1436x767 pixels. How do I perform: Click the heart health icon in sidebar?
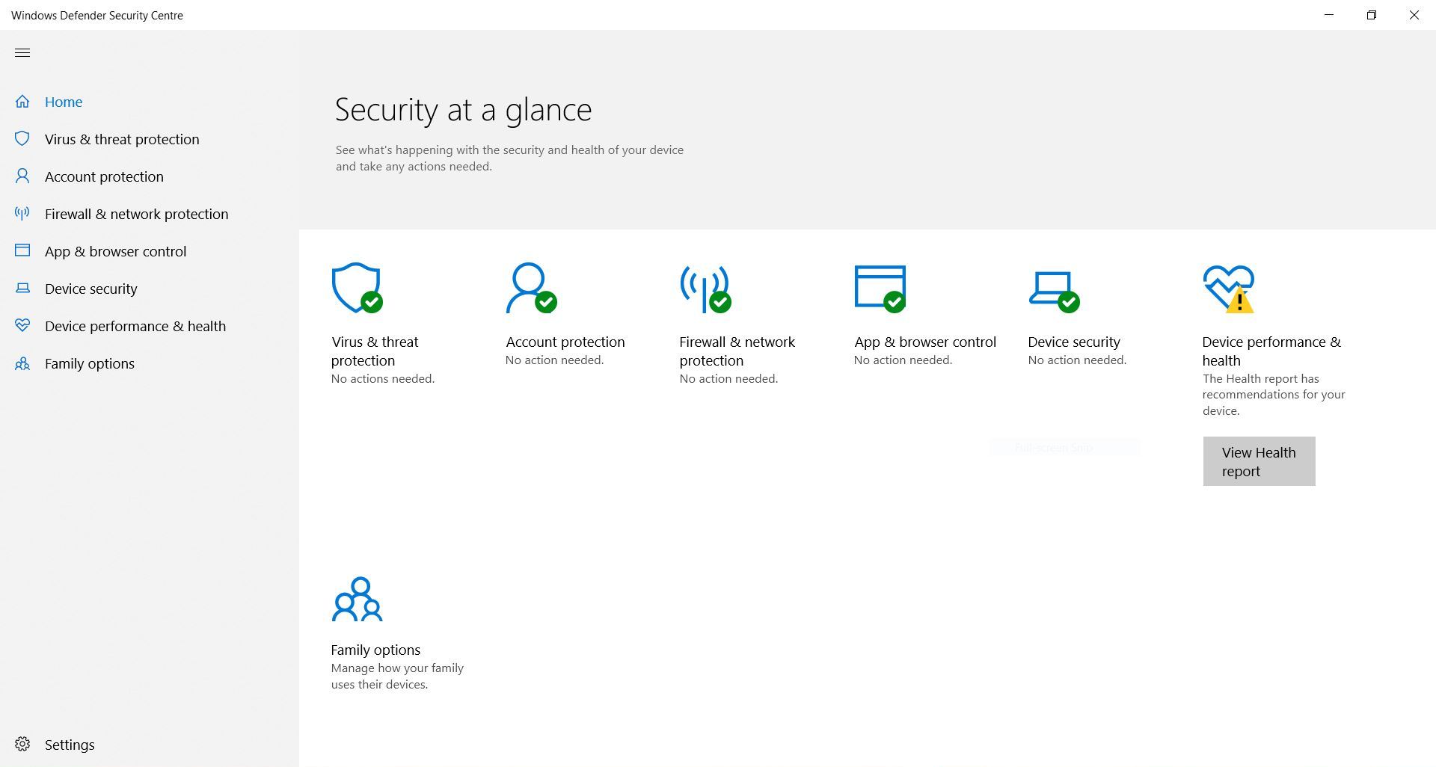[x=22, y=326]
